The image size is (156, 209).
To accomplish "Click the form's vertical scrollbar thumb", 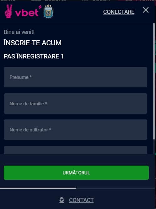I will [x=154, y=81].
